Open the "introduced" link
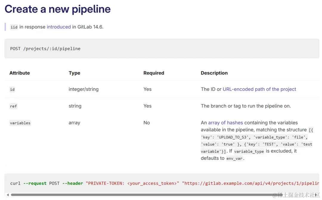The width and height of the screenshot is (322, 200). coord(59,27)
